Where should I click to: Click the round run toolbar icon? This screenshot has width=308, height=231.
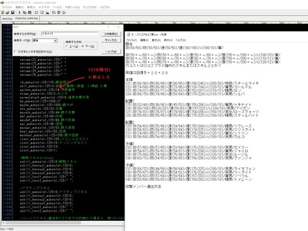[59, 13]
